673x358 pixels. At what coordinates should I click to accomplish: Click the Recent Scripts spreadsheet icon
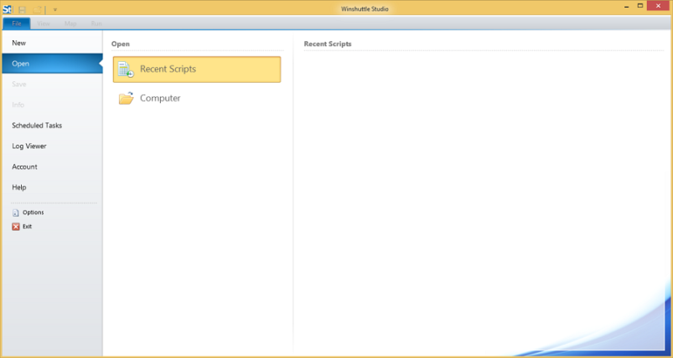click(x=126, y=69)
